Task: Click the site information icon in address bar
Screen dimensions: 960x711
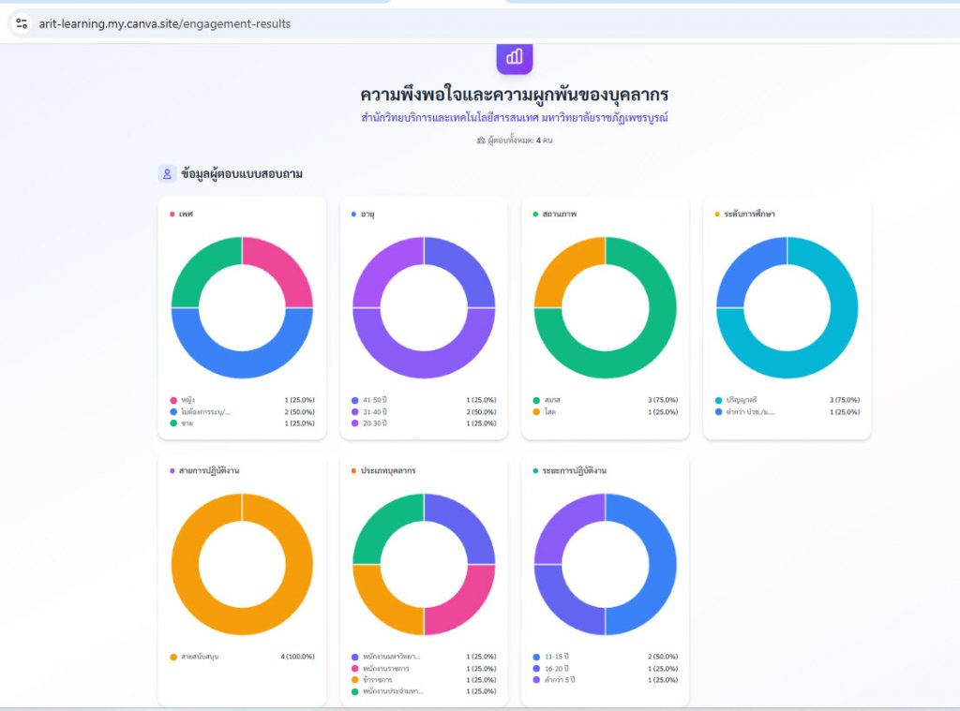Action: pyautogui.click(x=22, y=23)
